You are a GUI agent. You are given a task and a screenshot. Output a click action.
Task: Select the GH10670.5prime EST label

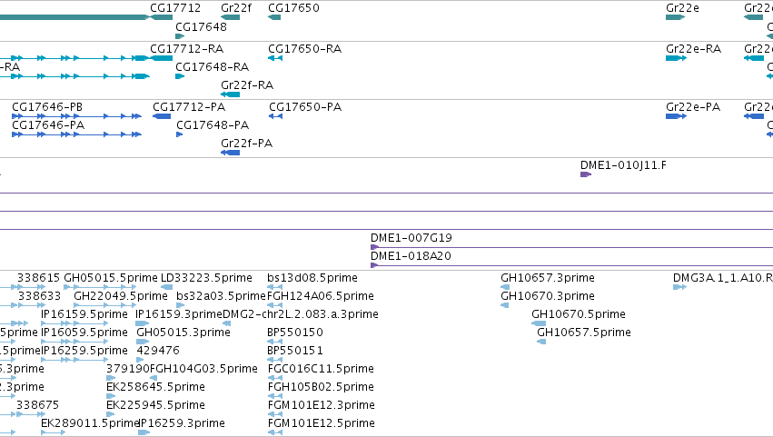tap(579, 314)
